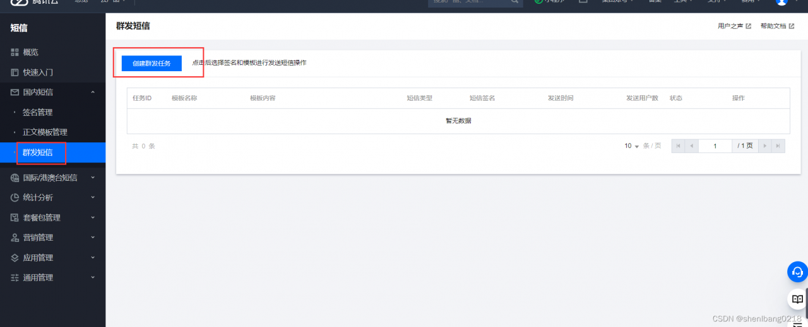Click the 营销管理 people icon
The image size is (808, 327).
point(15,238)
